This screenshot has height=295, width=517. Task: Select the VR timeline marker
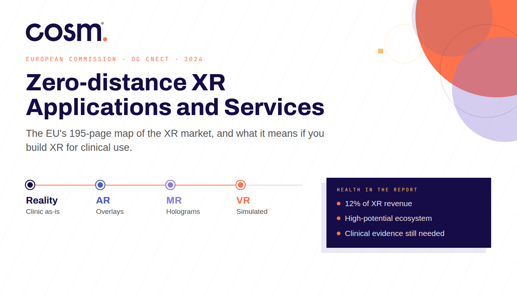240,185
